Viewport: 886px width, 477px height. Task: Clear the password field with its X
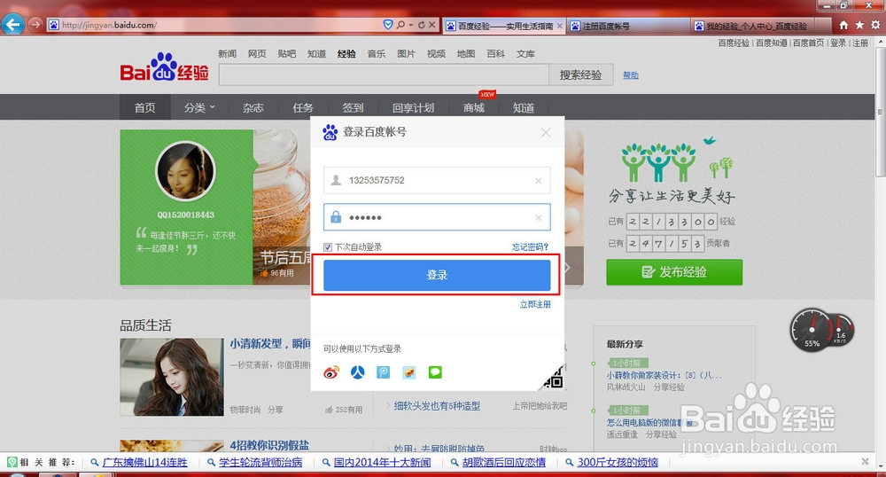(x=538, y=217)
